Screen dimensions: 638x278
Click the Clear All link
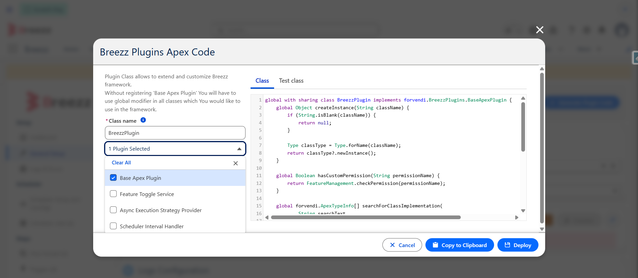[x=121, y=163]
